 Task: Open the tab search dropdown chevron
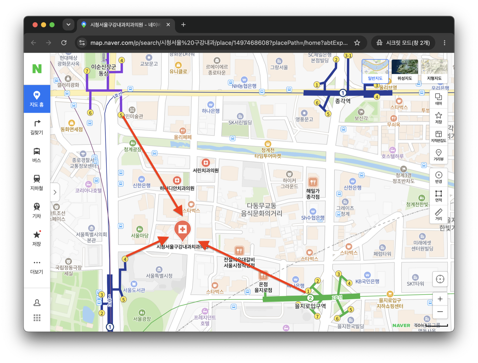(68, 24)
